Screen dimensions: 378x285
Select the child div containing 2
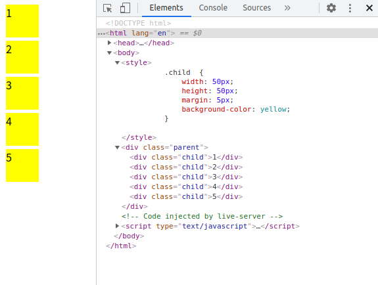point(186,167)
